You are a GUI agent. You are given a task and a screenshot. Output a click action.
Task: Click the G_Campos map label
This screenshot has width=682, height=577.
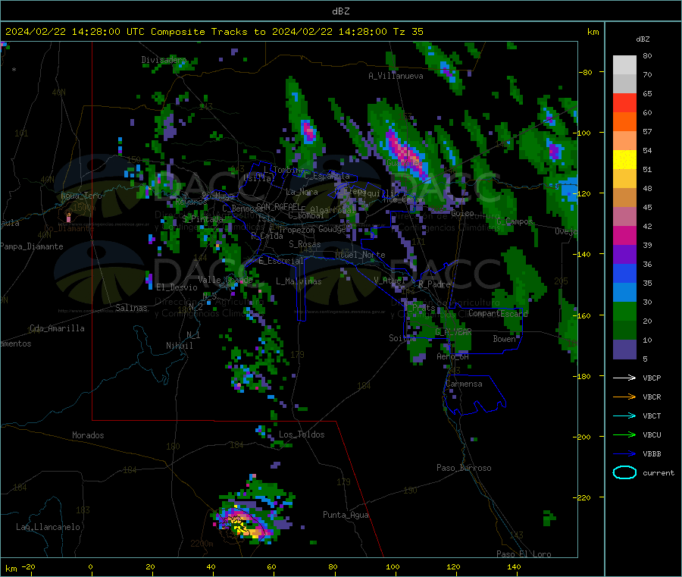(515, 221)
